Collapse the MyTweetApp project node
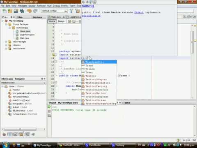This screenshot has height=148, width=197. click(2, 21)
